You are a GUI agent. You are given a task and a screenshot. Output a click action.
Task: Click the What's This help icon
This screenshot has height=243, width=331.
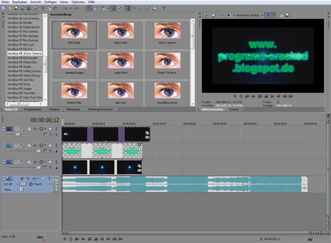pyautogui.click(x=163, y=8)
